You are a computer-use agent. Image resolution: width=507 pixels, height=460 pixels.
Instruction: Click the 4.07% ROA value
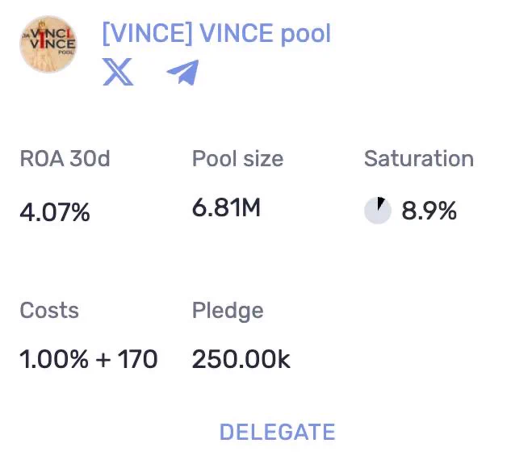(x=55, y=212)
